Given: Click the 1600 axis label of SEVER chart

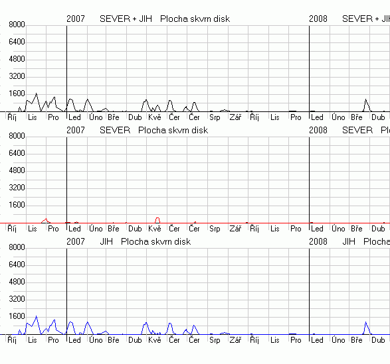Looking at the screenshot, I should point(17,205).
